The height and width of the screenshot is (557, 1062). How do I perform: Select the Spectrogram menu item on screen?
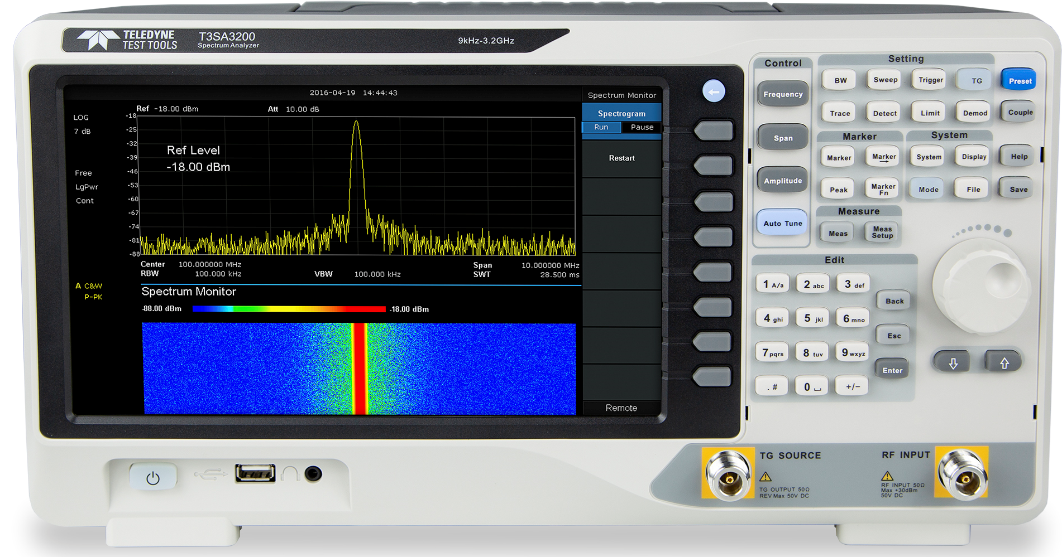click(x=621, y=113)
